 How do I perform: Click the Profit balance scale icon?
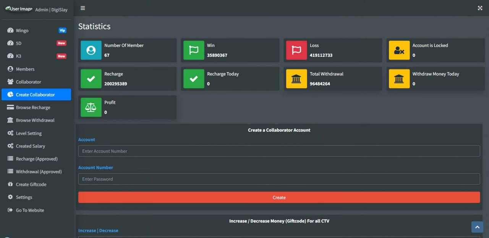coord(91,107)
